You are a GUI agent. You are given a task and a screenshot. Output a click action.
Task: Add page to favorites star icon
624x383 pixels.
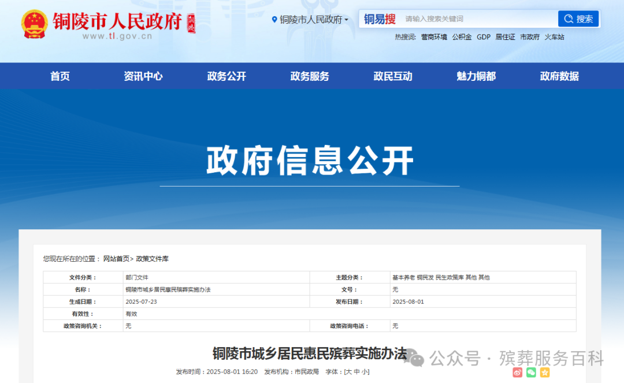(x=545, y=372)
